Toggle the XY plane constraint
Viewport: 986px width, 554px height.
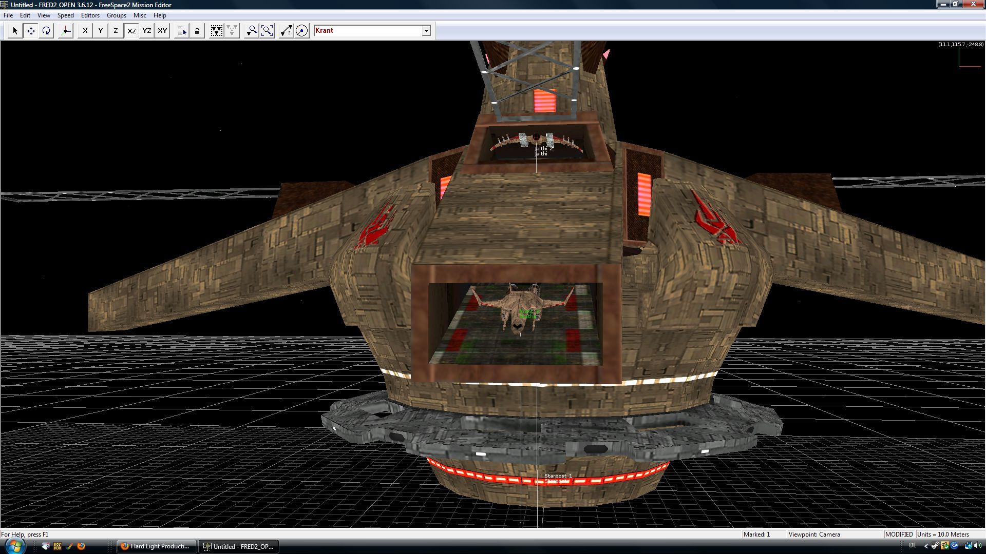[x=162, y=31]
